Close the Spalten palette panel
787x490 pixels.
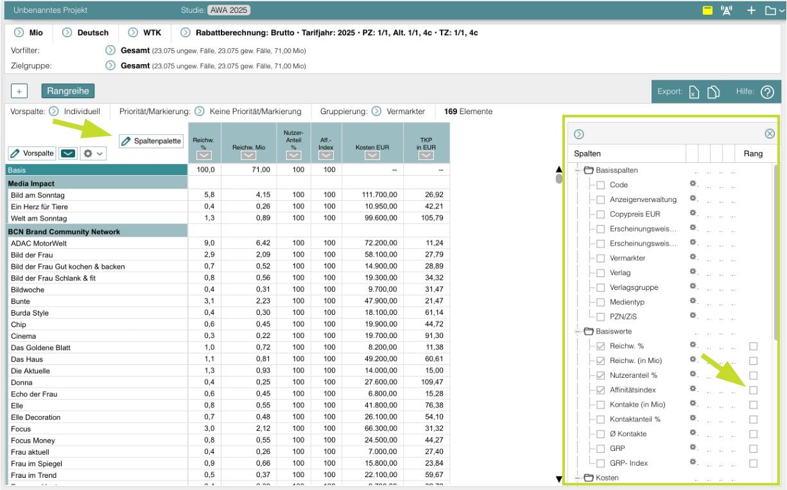click(x=770, y=134)
